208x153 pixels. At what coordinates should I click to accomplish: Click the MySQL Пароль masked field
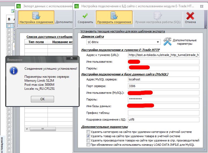pyautogui.click(x=164, y=99)
